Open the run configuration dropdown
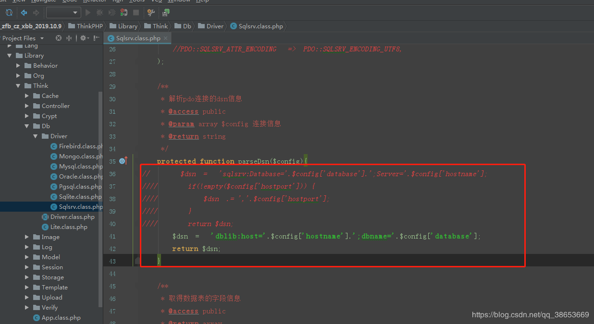 [x=63, y=12]
